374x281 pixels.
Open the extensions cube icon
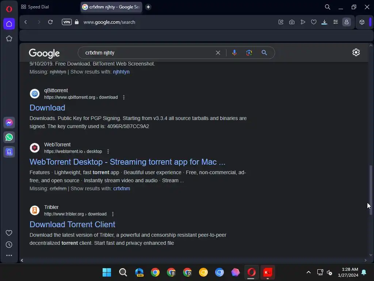(362, 22)
